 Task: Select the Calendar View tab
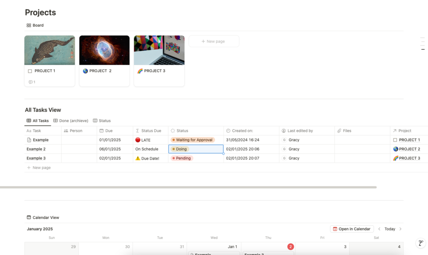[x=43, y=218]
